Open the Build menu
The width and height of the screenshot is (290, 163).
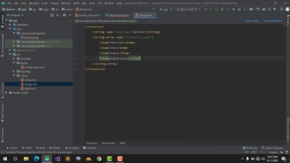pos(76,3)
